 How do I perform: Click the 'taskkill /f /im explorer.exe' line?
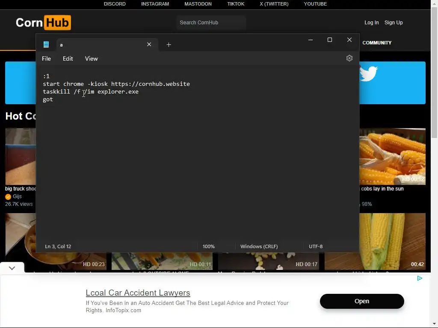[x=91, y=92]
